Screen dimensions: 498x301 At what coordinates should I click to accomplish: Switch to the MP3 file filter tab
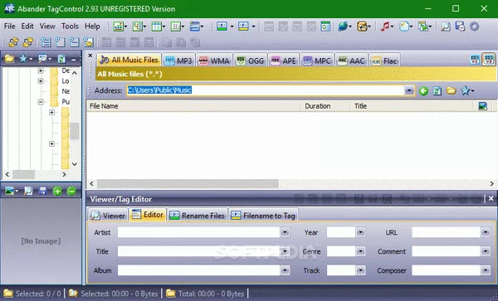[x=178, y=61]
